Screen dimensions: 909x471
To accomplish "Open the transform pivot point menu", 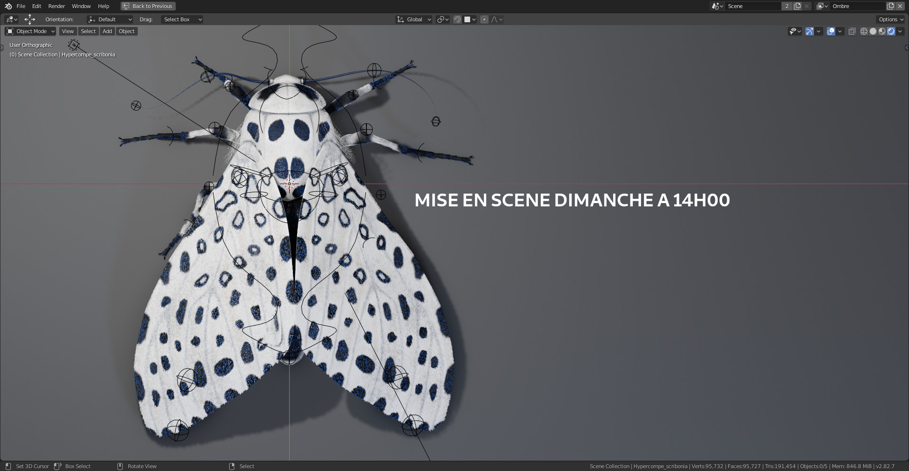I will coord(443,19).
